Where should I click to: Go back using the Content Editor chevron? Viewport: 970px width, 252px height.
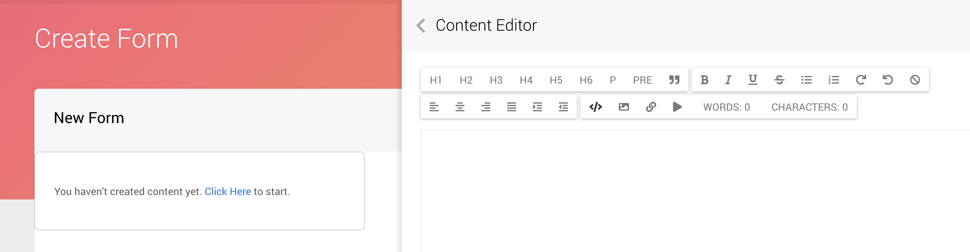point(421,26)
